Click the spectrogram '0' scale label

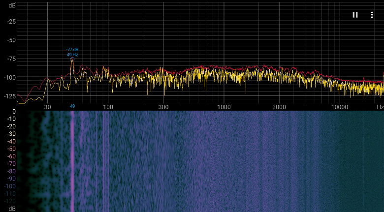(14, 112)
